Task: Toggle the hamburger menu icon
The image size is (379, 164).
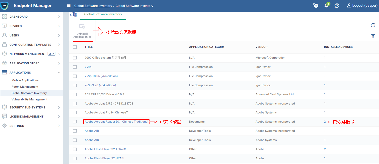Action: tap(69, 6)
